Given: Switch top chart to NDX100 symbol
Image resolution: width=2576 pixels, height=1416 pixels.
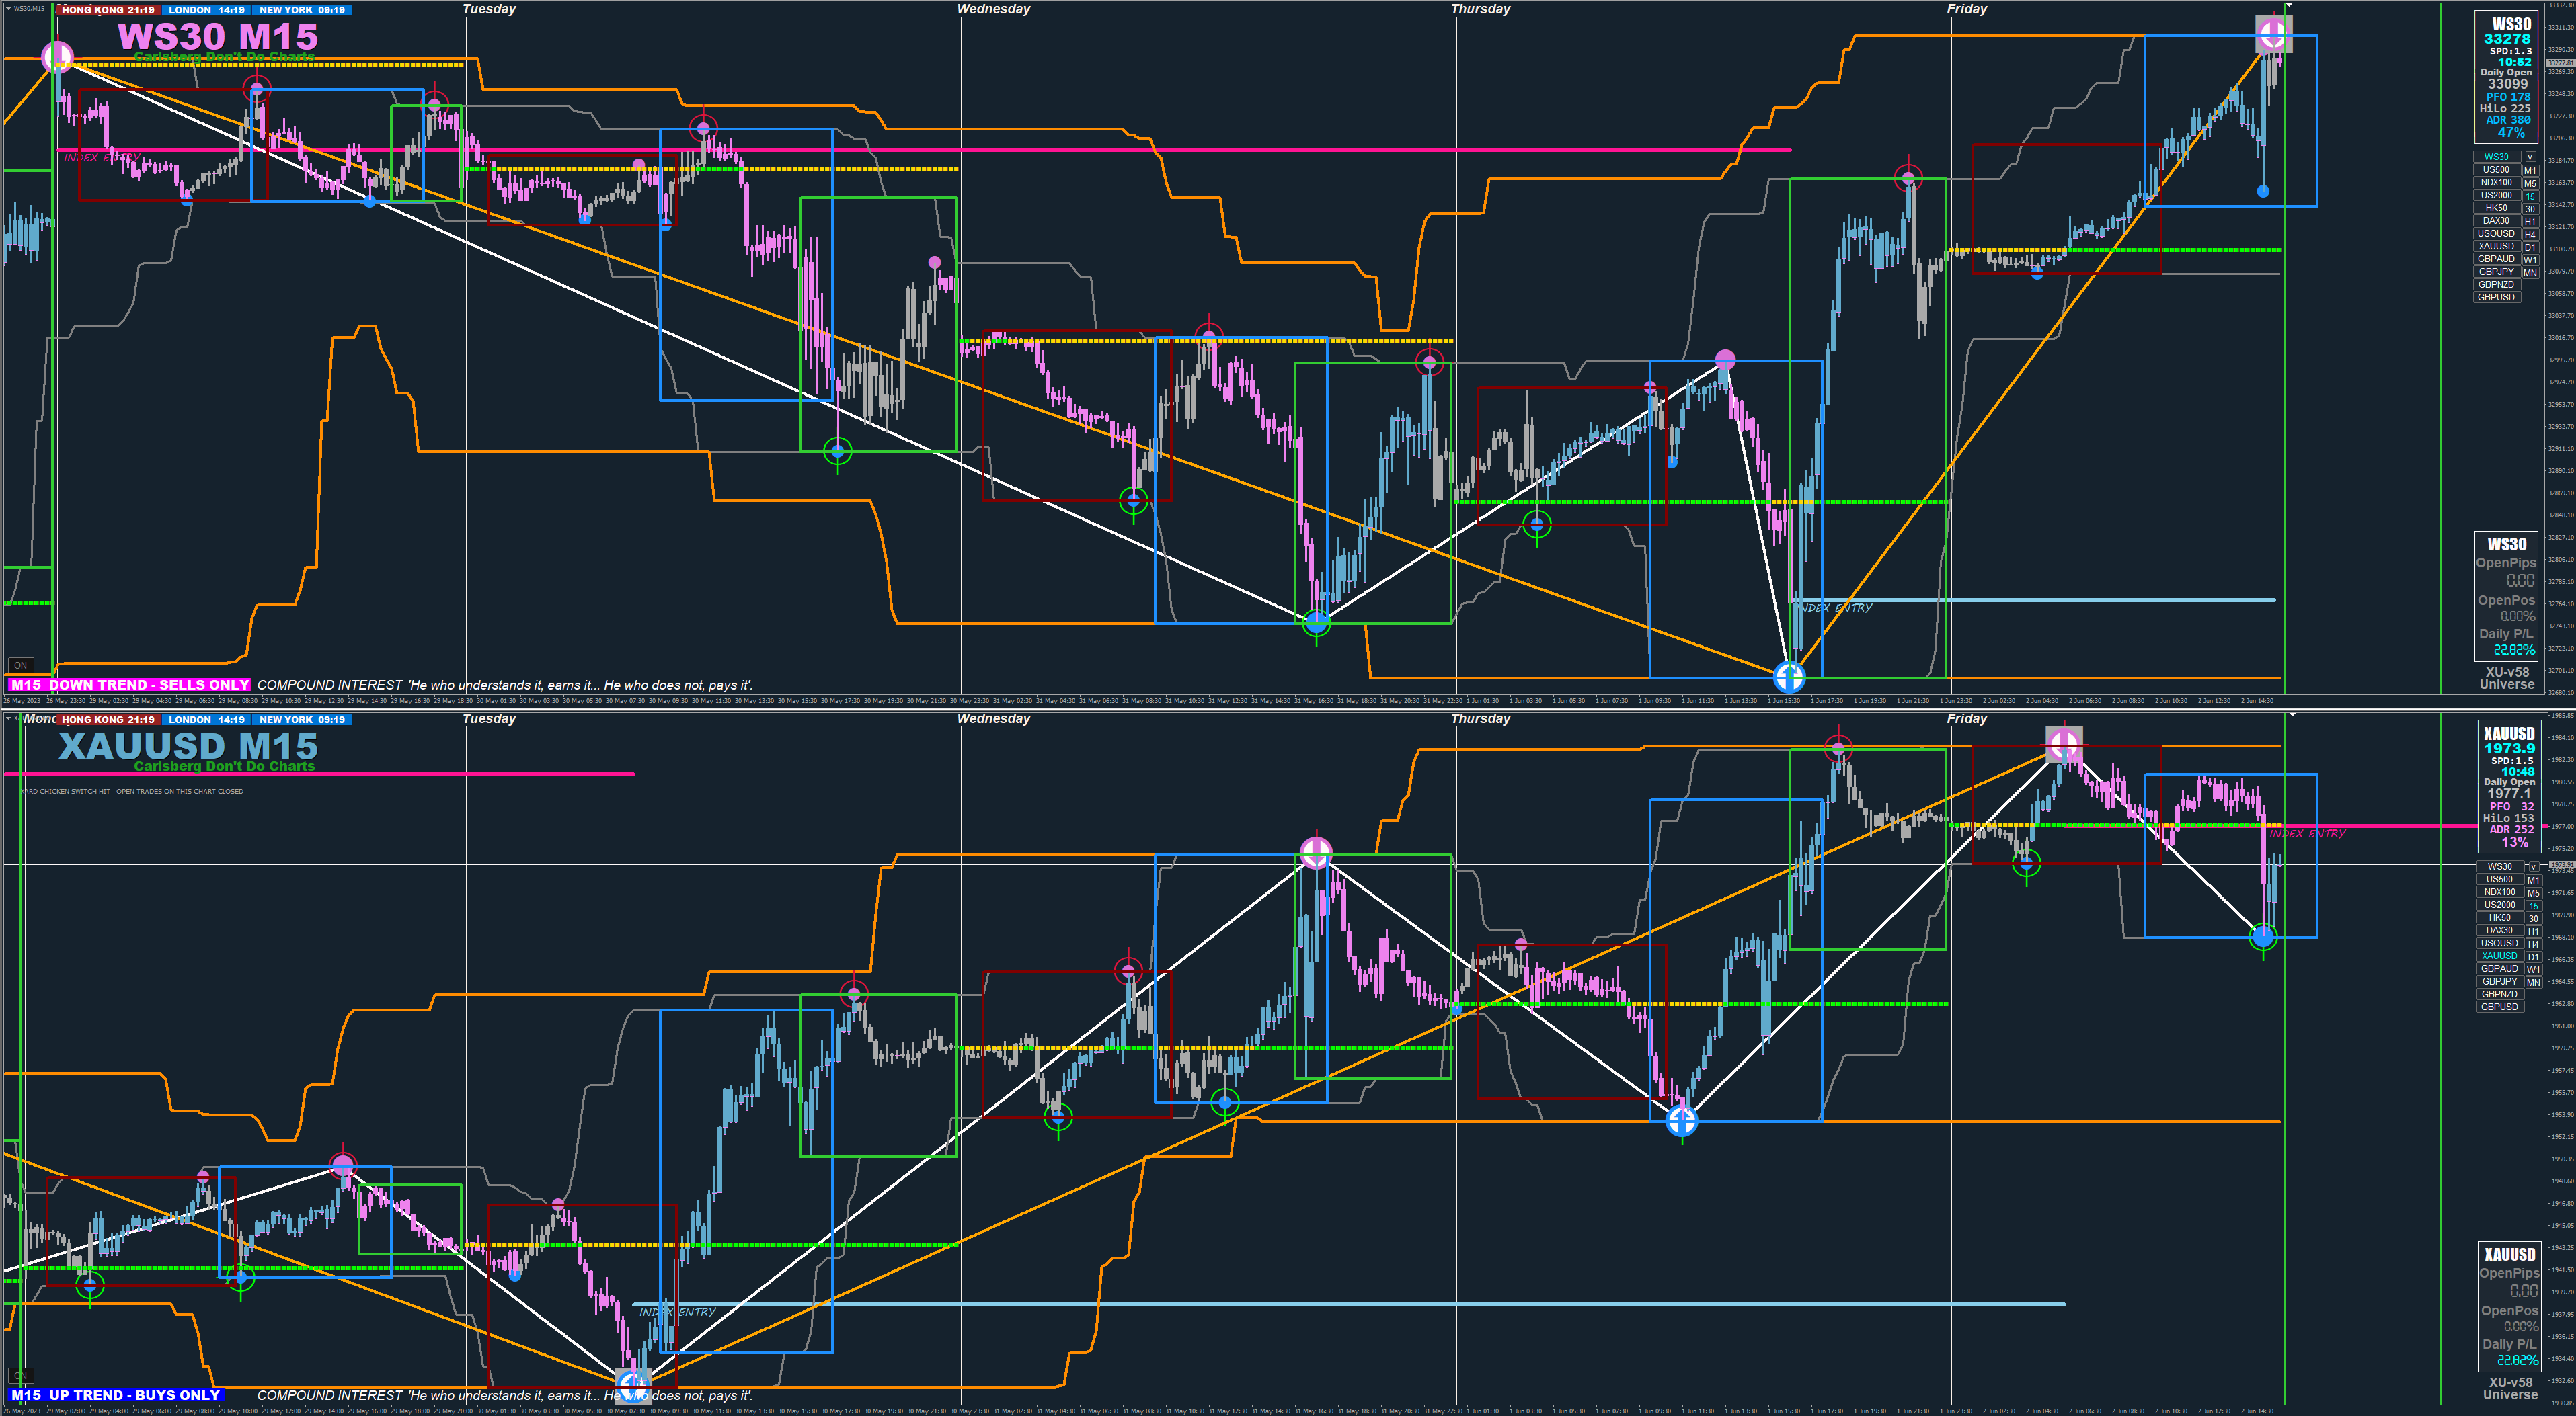Looking at the screenshot, I should tap(2496, 183).
